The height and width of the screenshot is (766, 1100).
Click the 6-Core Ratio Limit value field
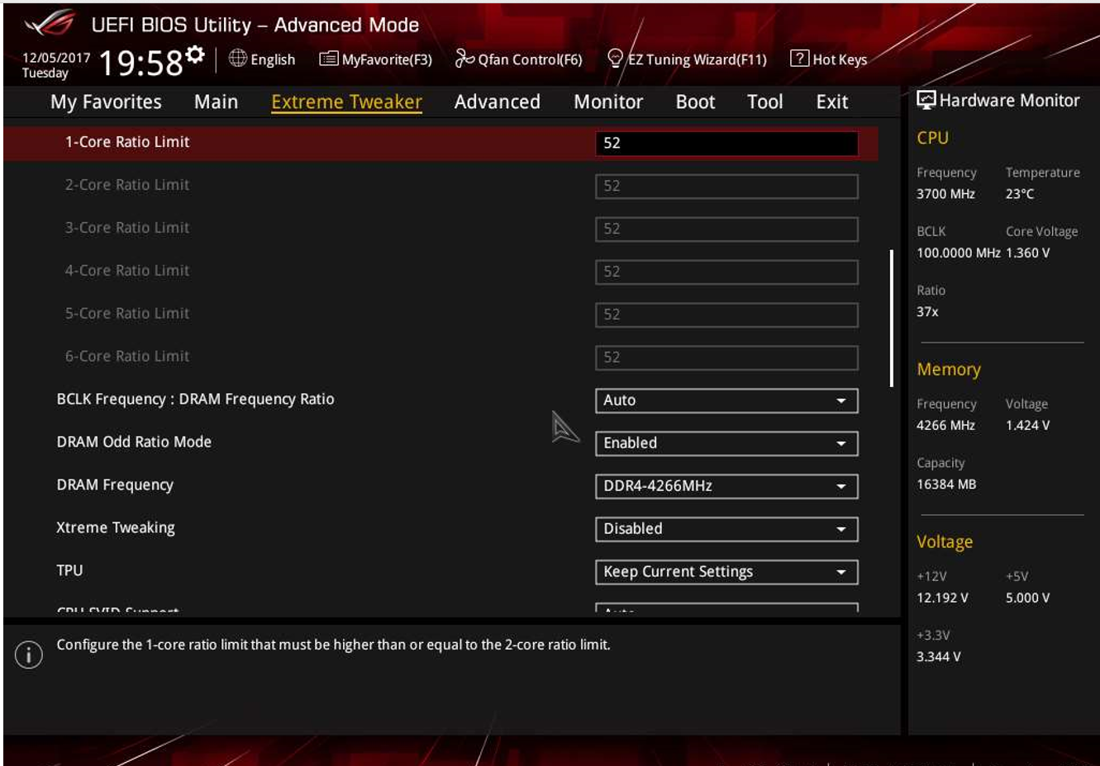[x=726, y=357]
